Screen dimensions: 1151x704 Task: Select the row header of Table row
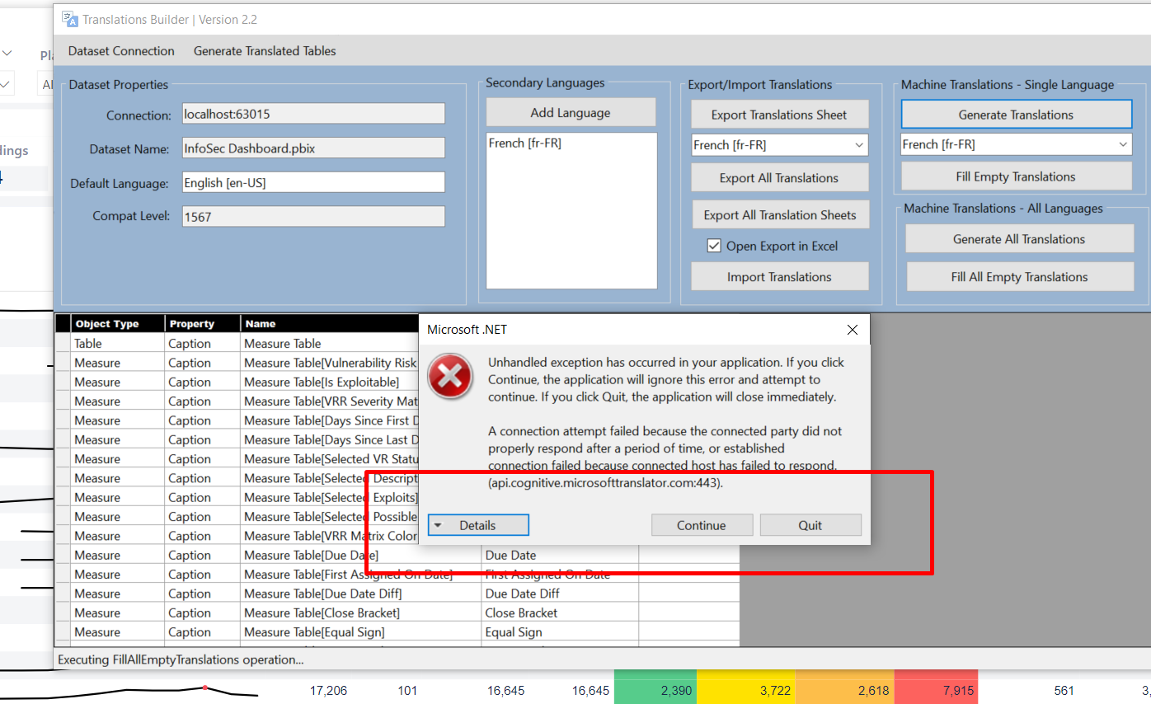click(x=63, y=343)
